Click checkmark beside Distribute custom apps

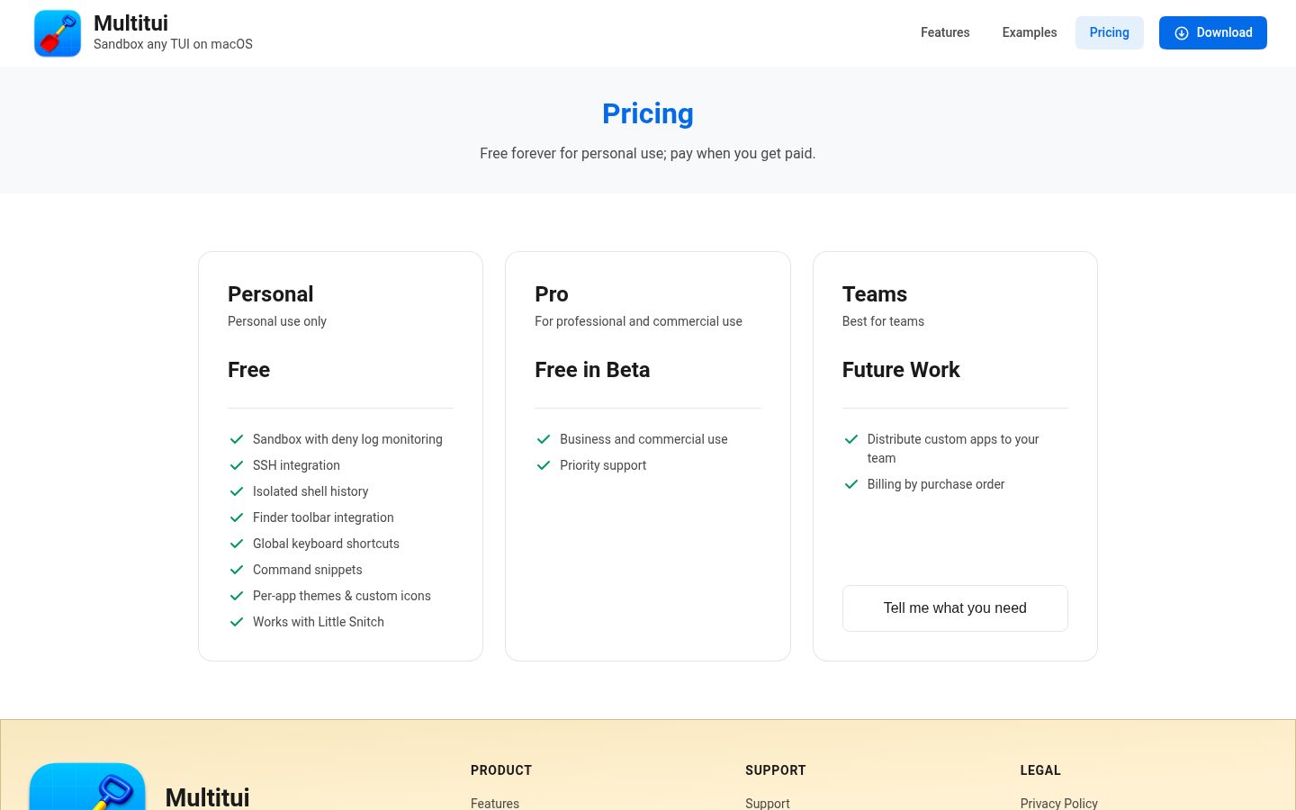pos(851,439)
